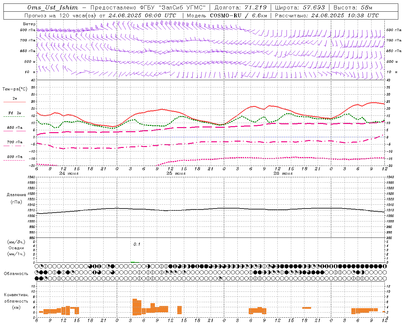Image resolution: width=403 pixels, height=323 pixels.
Task: Click the date label '24 июня'
Action: pos(69,173)
